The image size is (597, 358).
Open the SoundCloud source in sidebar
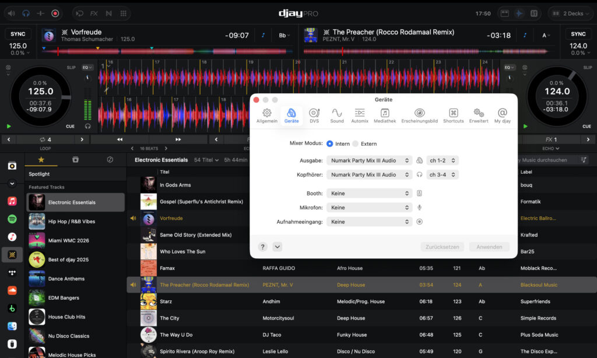coord(12,290)
